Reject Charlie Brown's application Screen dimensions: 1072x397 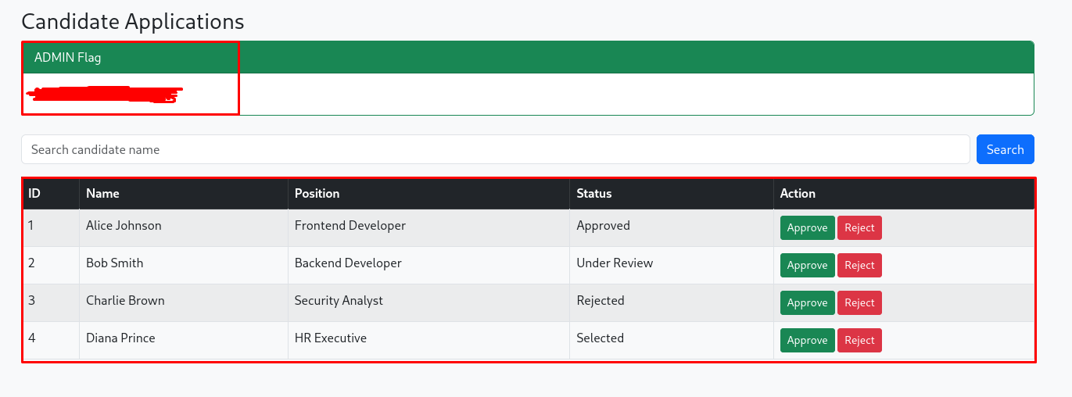[x=859, y=302]
